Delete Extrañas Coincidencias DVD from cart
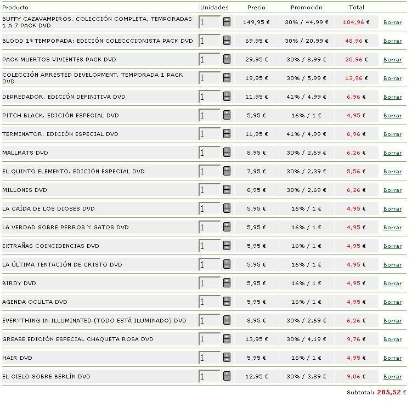Viewport: 412px width, 402px height. point(392,246)
